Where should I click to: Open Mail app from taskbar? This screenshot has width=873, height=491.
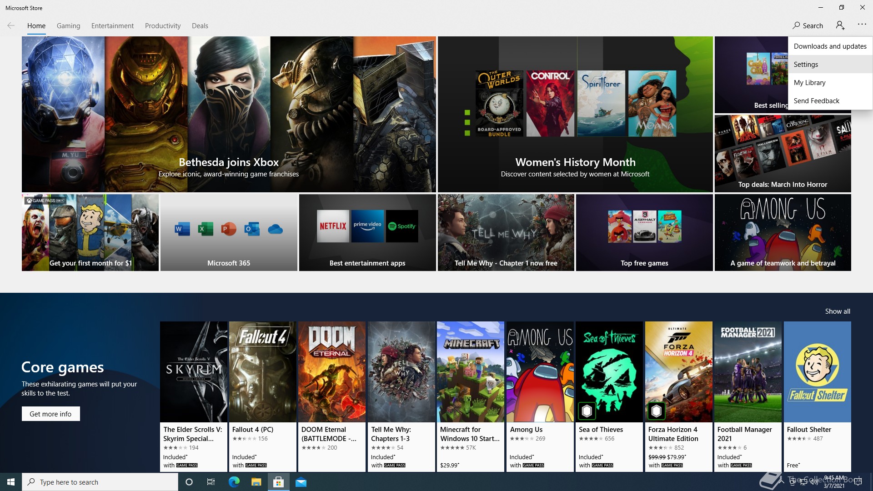[301, 482]
